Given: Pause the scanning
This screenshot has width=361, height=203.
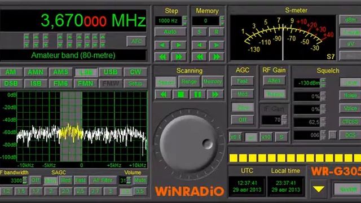Looking at the screenshot, I should pos(198,94).
